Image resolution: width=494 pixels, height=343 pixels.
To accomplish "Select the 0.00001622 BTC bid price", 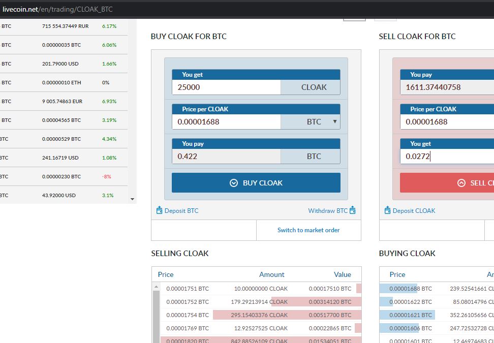I will tap(411, 302).
